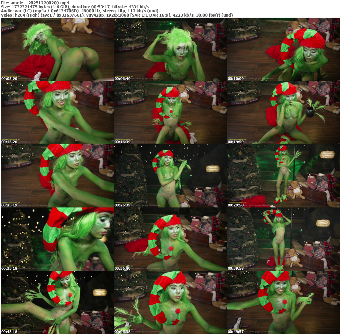Click the thumbnail frame stamped 00:10:00

pos(284,49)
